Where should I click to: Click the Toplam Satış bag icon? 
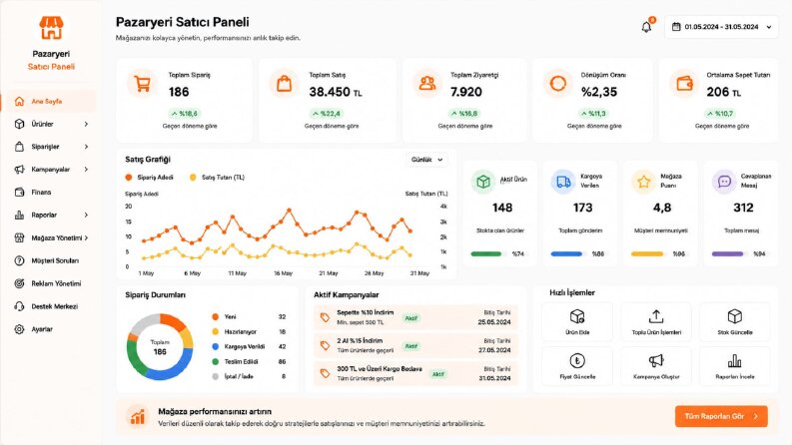tap(284, 83)
